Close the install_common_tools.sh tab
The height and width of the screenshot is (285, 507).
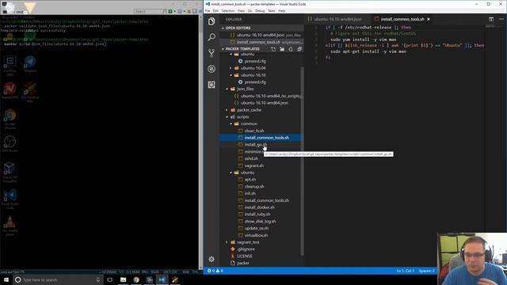click(x=429, y=19)
